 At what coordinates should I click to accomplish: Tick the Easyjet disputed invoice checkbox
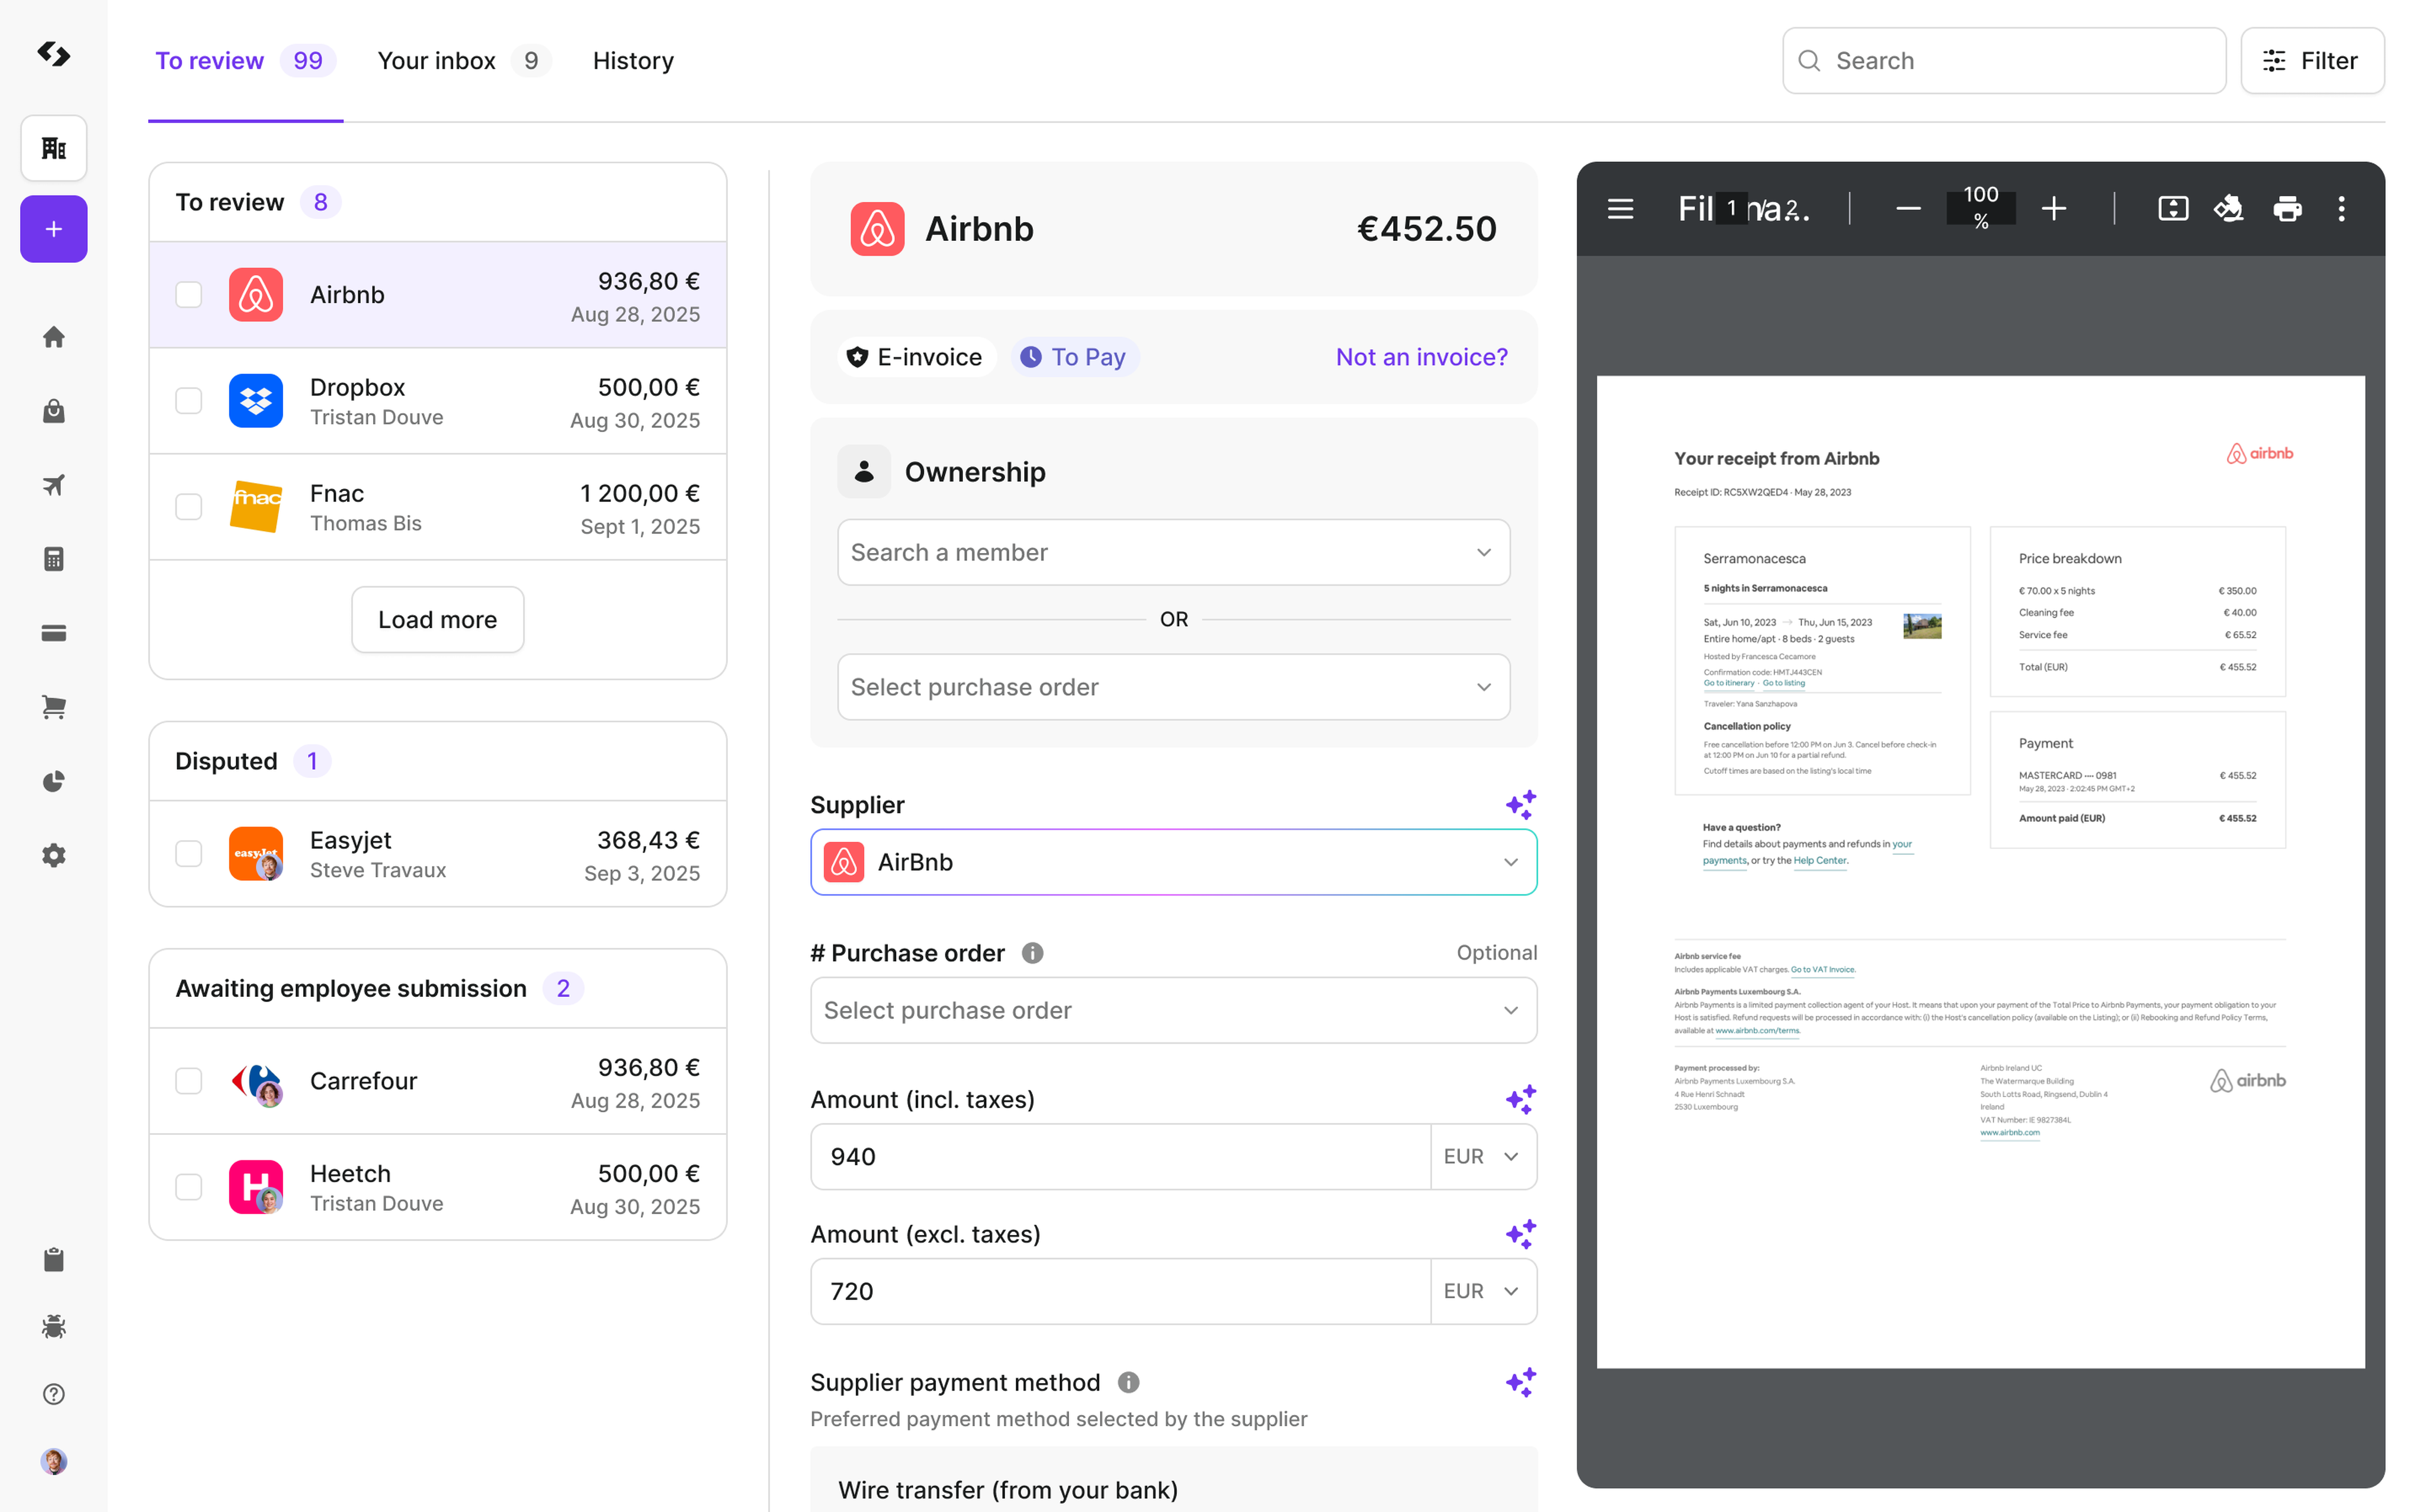coord(189,854)
